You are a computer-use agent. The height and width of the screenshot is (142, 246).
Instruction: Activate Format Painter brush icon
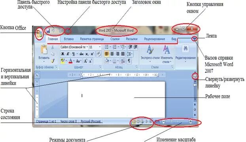coord(53,61)
